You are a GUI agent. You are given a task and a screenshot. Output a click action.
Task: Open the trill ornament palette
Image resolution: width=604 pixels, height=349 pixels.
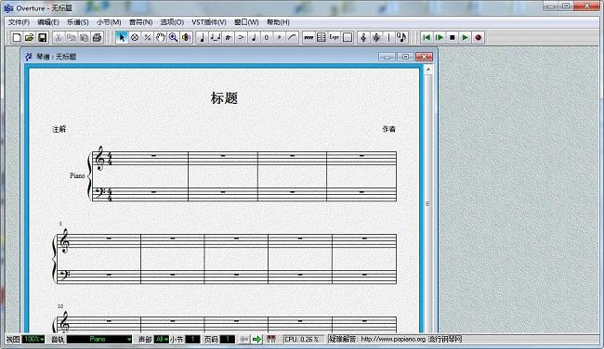pos(228,37)
